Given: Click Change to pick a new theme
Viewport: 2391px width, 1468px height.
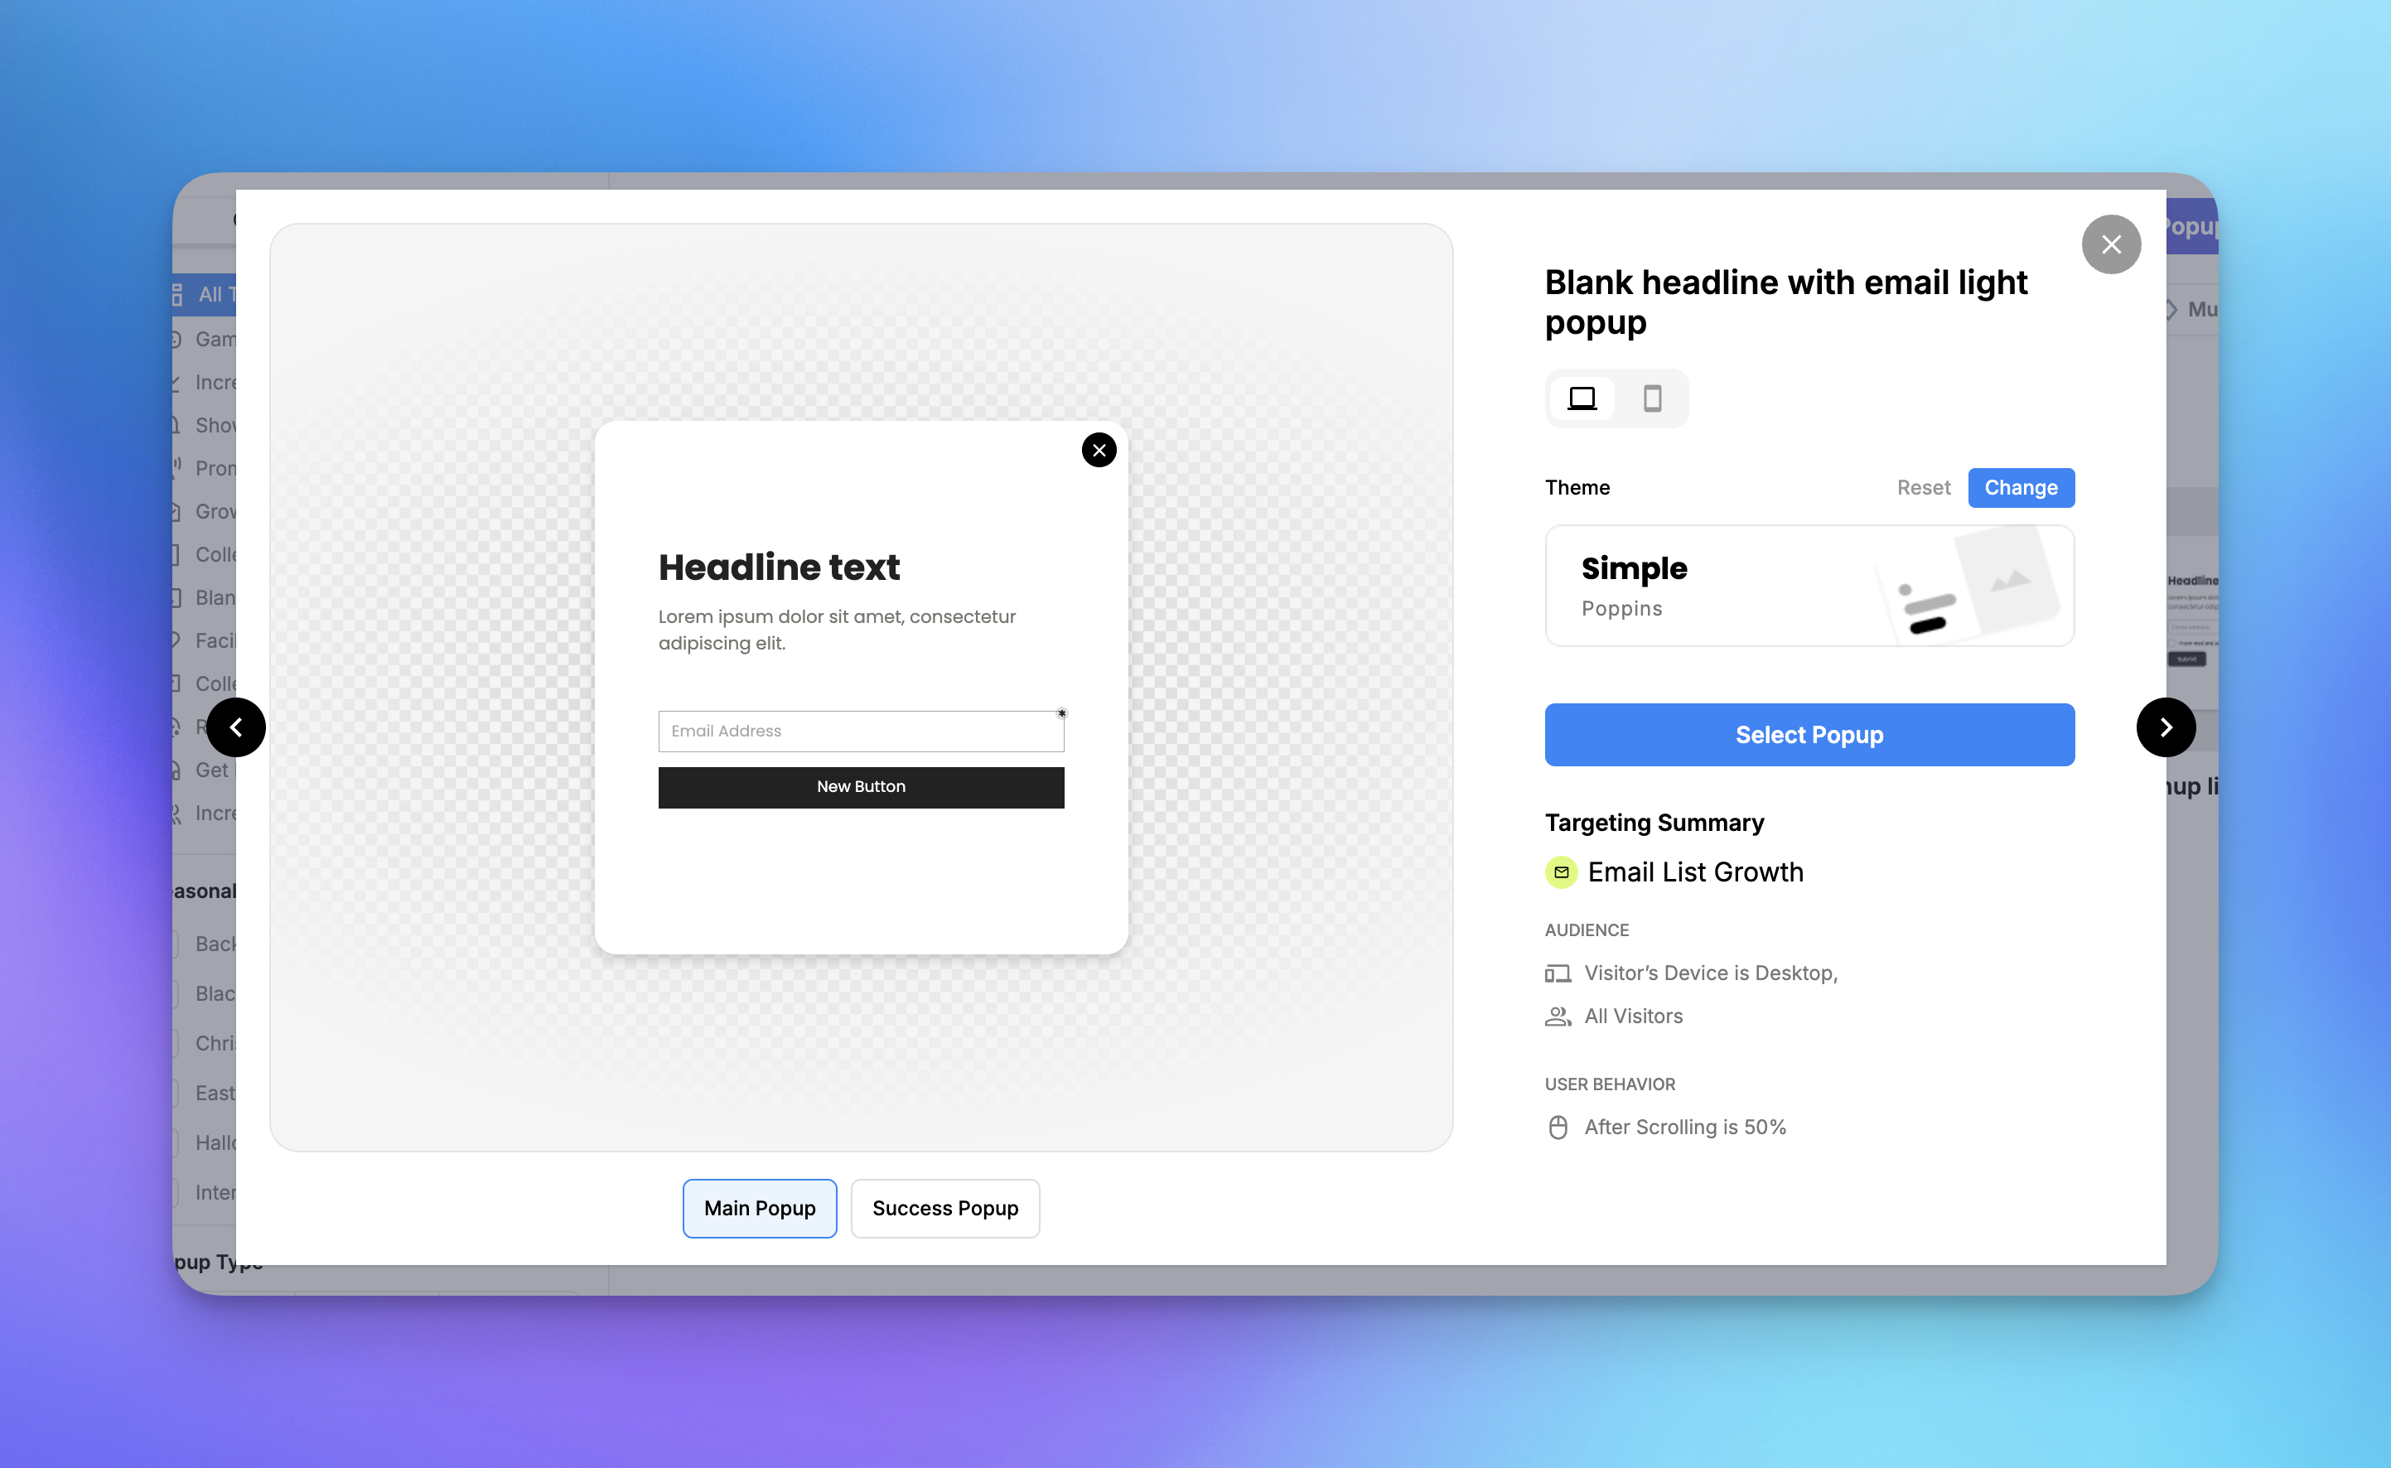Looking at the screenshot, I should pyautogui.click(x=2020, y=487).
